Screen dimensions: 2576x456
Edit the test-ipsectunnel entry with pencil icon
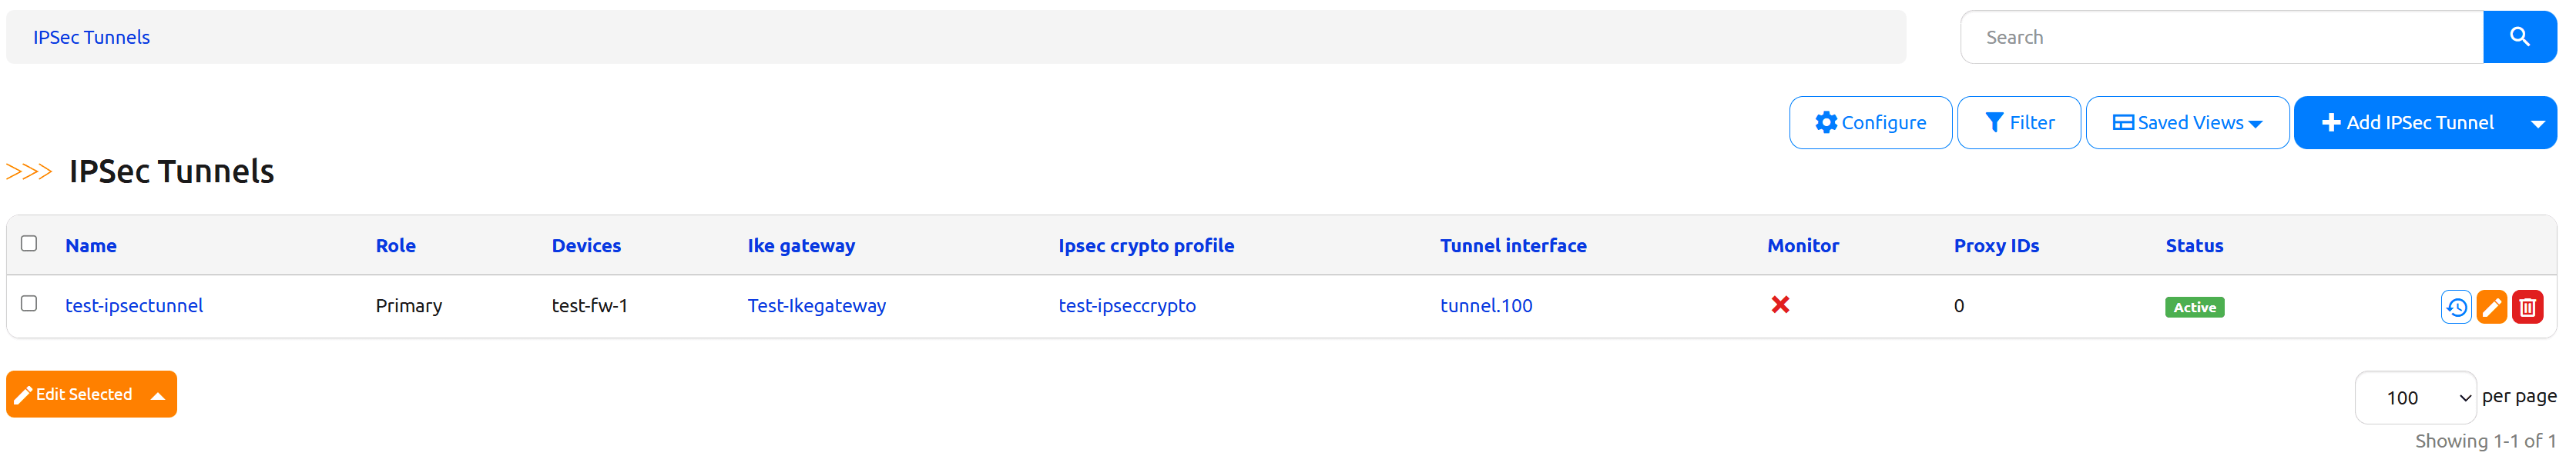pyautogui.click(x=2493, y=306)
